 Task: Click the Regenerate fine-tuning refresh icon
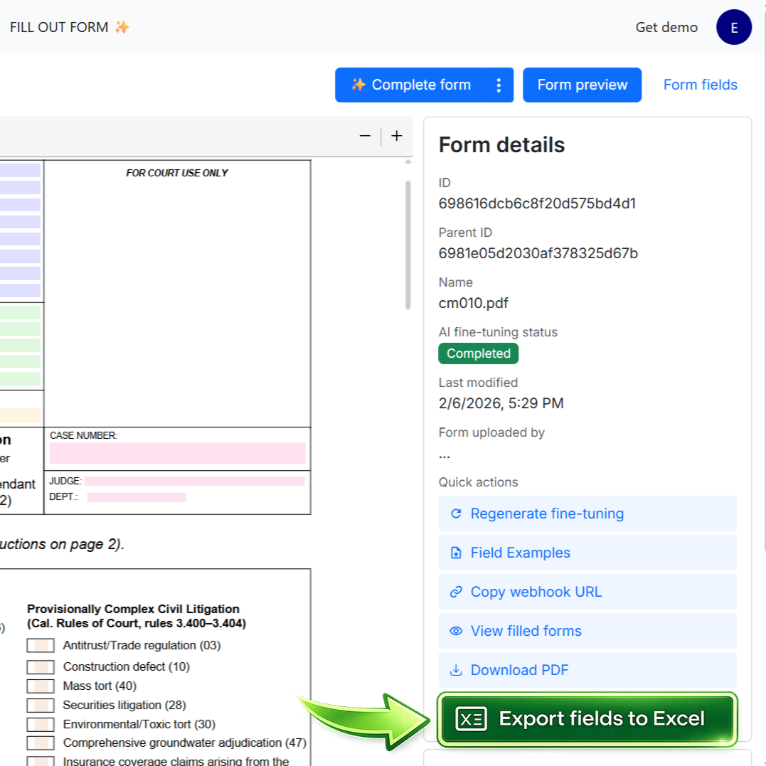point(456,514)
